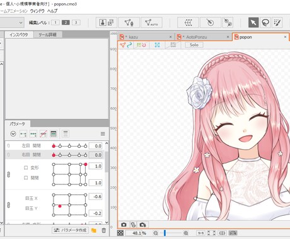Open the パラメータ panel tab

[18, 124]
